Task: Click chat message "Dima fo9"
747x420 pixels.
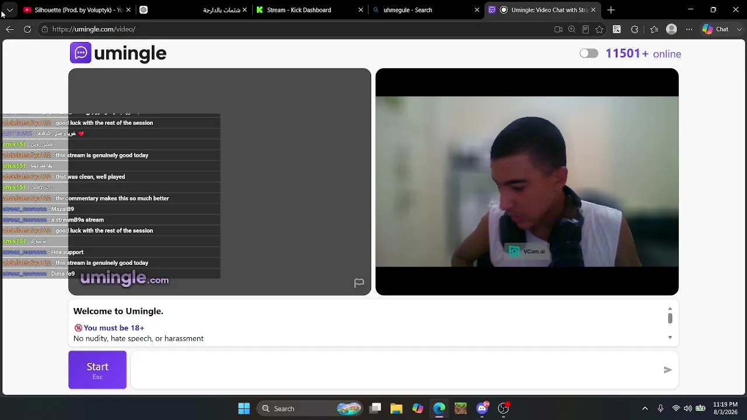Action: pos(63,274)
